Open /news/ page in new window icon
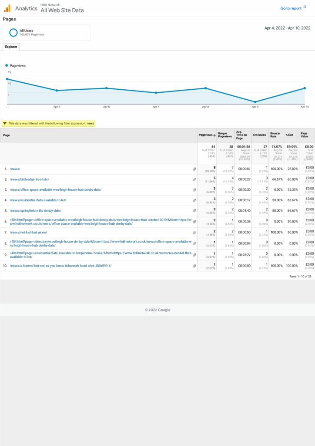The width and height of the screenshot is (315, 446). tap(194, 169)
